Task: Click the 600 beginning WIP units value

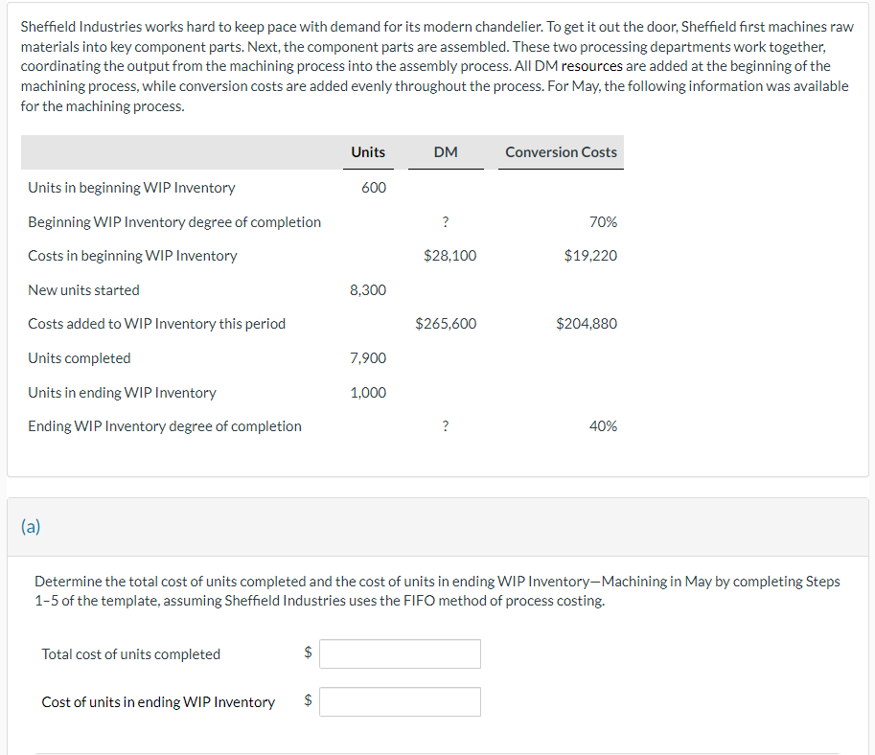Action: [374, 188]
